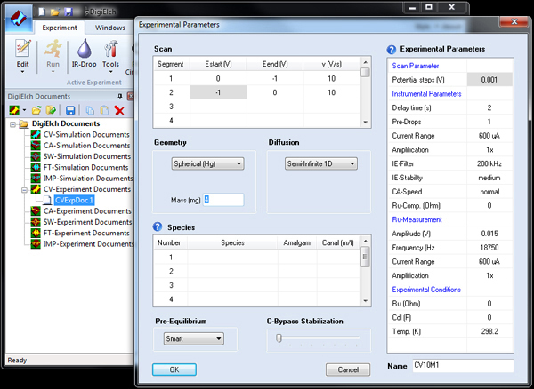Viewport: 534px width, 389px height.
Task: Click Cancel in Experimental Parameters dialog
Action: coord(348,369)
